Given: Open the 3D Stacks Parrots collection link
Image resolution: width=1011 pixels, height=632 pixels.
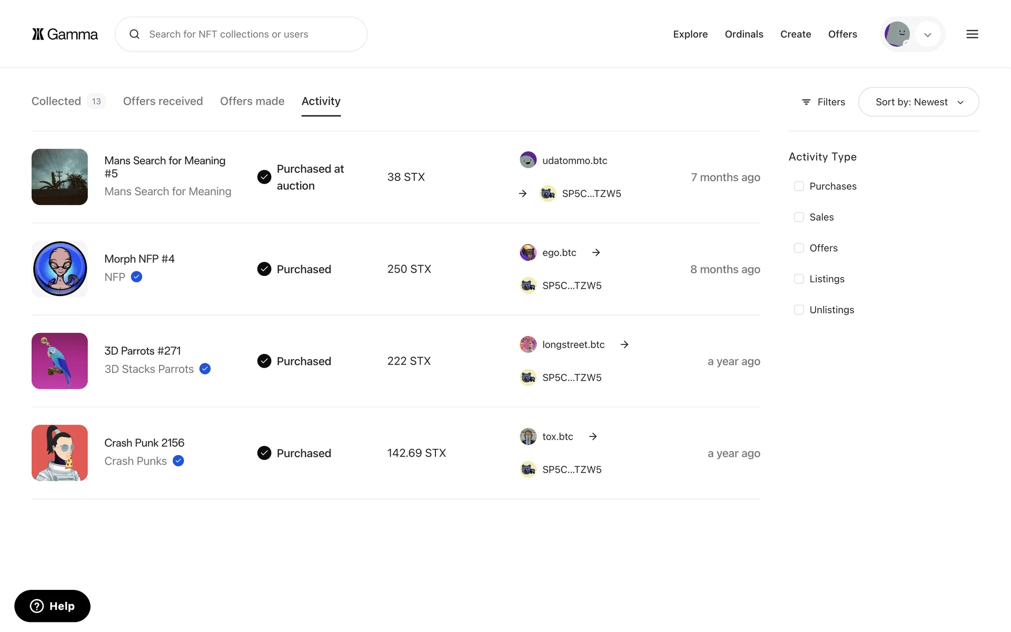Looking at the screenshot, I should tap(149, 369).
